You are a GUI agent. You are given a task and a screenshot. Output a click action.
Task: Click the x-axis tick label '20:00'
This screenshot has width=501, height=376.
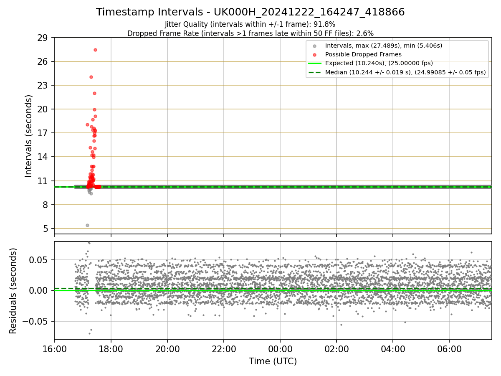coord(167,348)
